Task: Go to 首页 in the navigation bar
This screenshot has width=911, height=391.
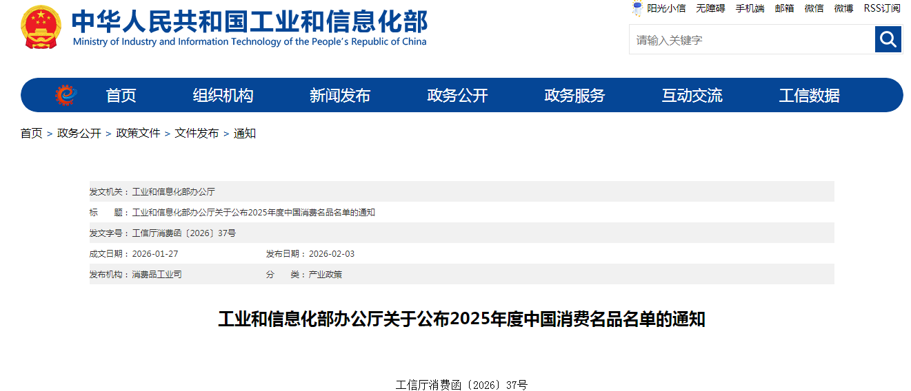Action: point(121,96)
